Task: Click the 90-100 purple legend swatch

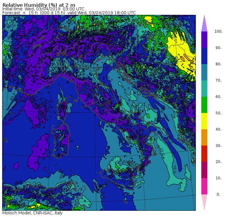Action: (x=204, y=39)
